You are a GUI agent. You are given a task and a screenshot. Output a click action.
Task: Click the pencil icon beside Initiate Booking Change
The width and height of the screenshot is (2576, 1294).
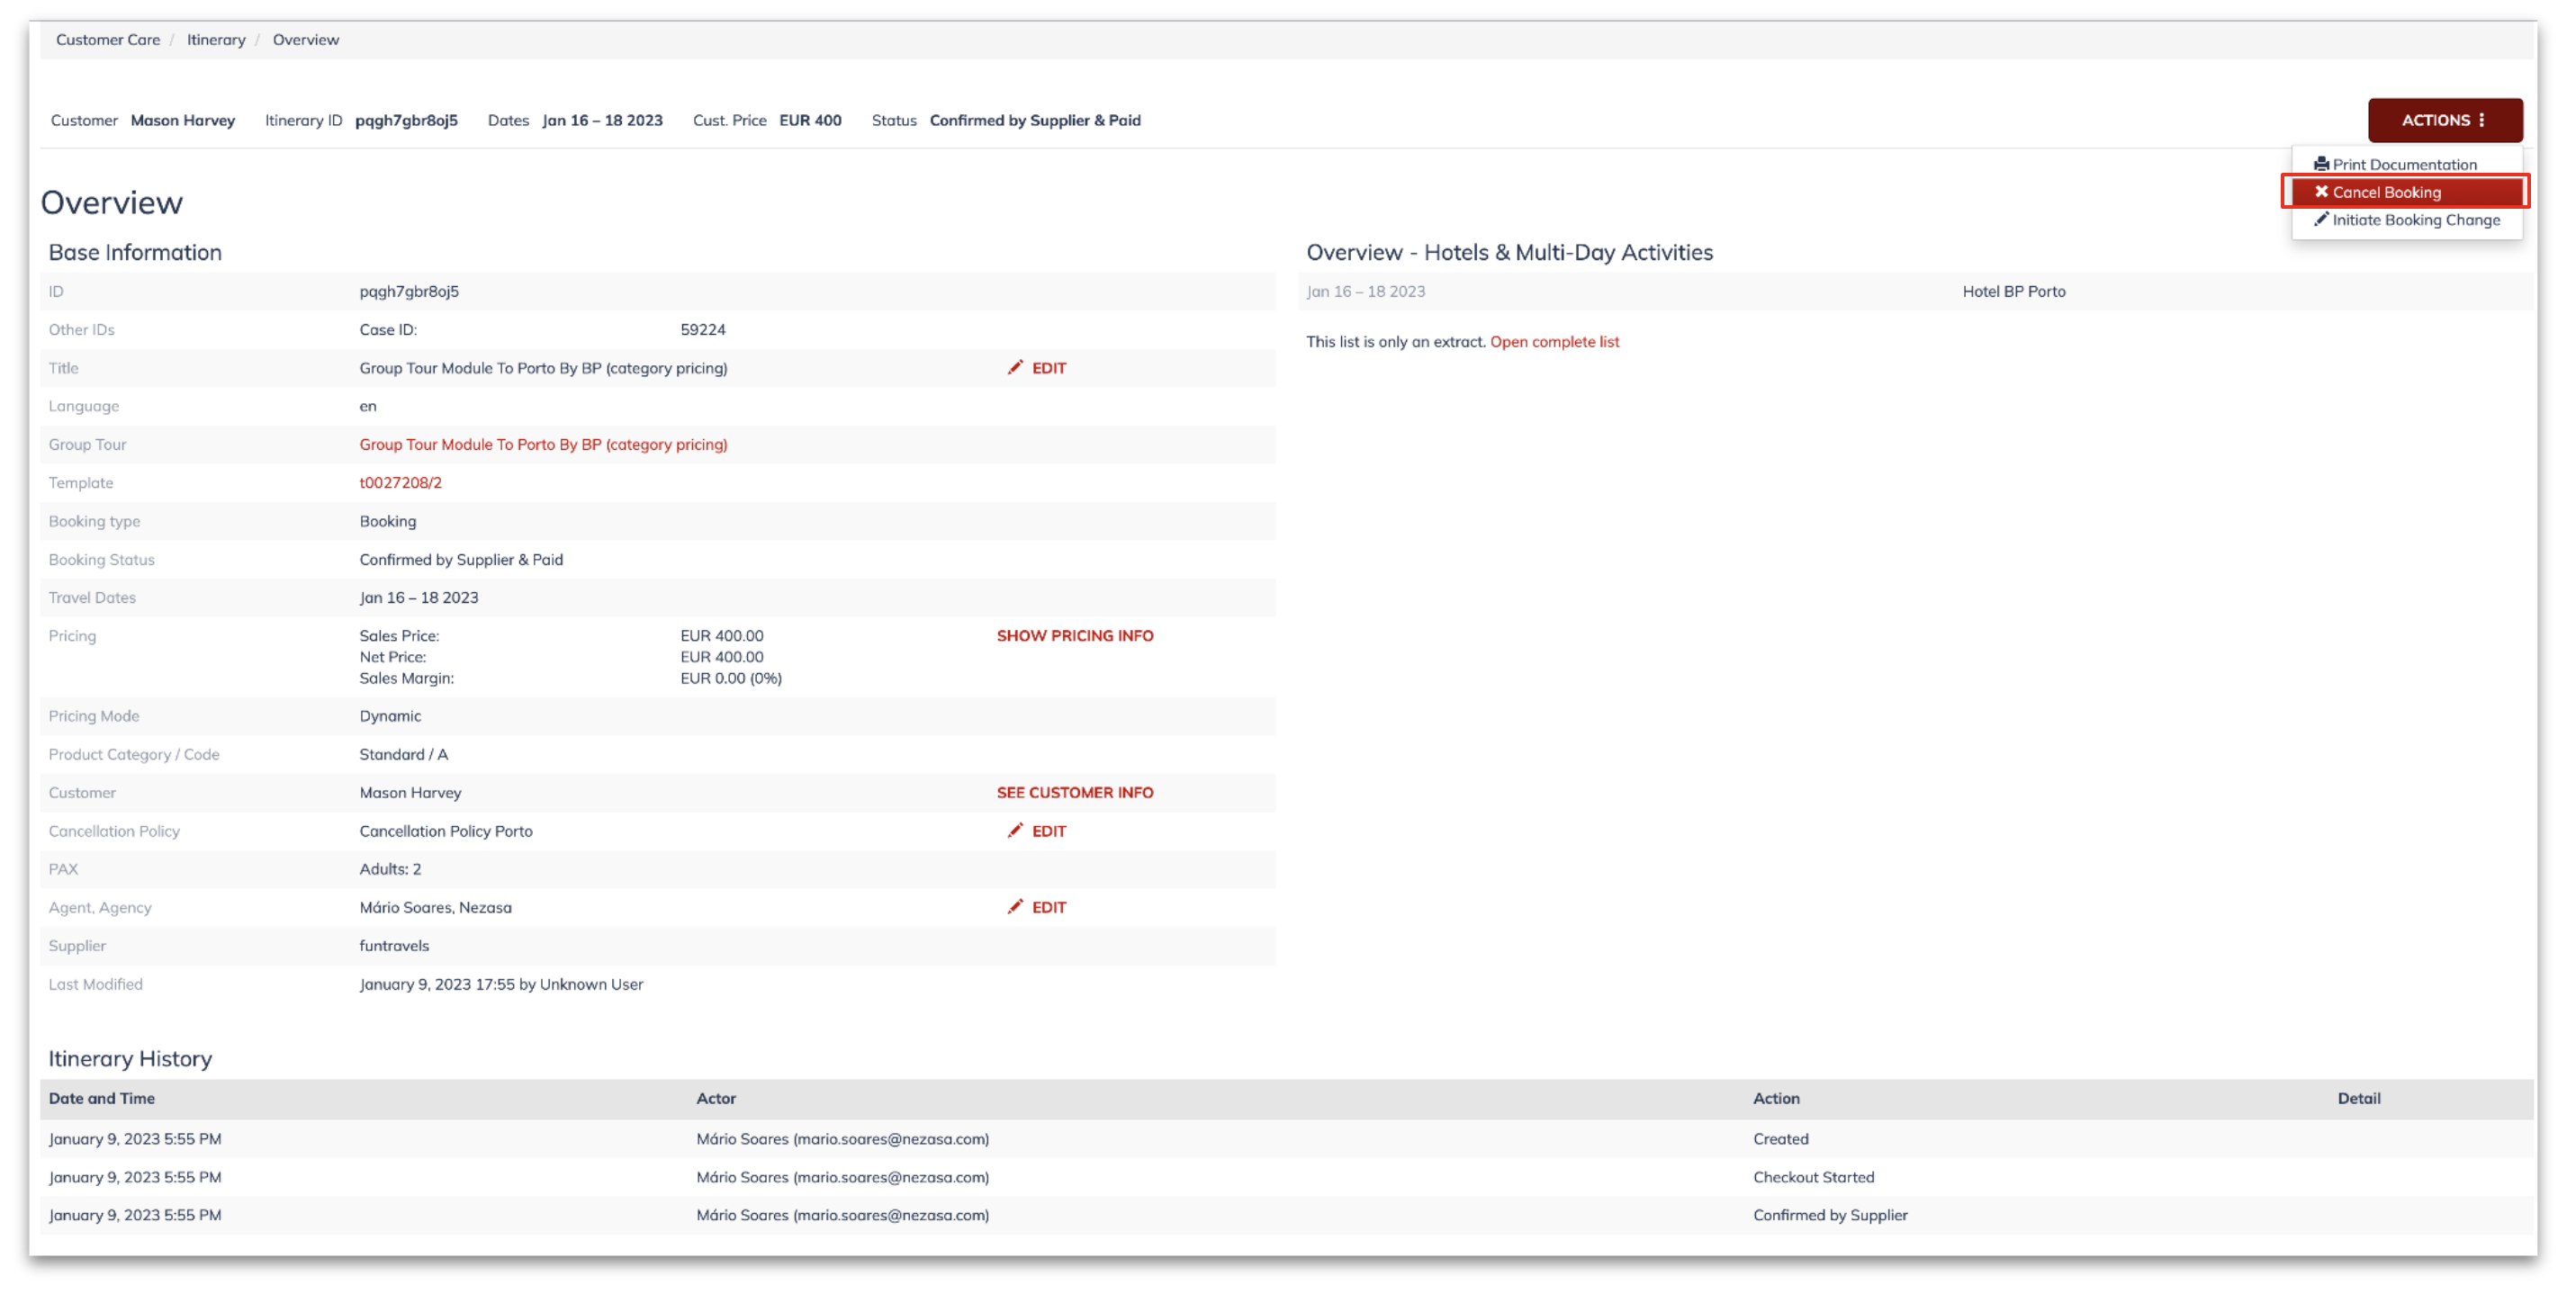pos(2321,219)
